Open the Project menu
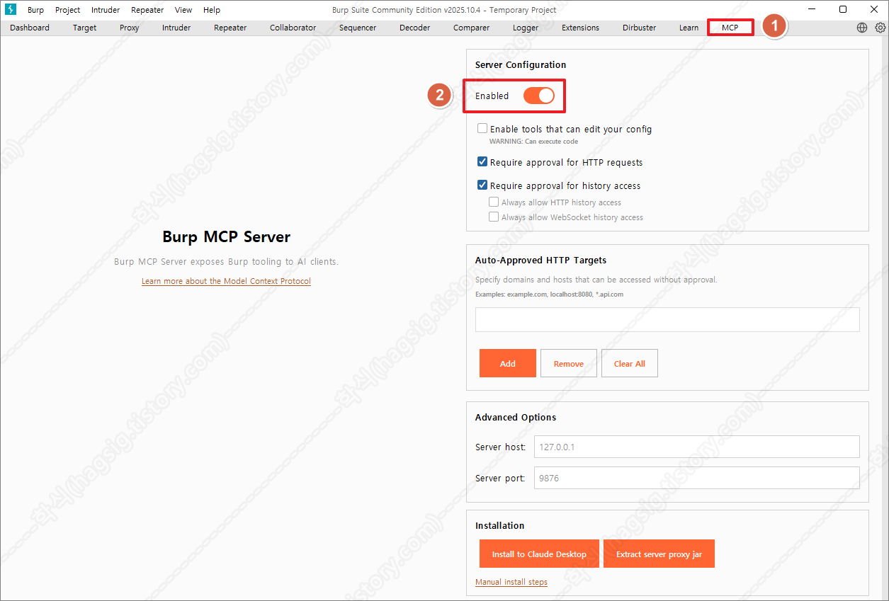The height and width of the screenshot is (601, 889). 68,10
